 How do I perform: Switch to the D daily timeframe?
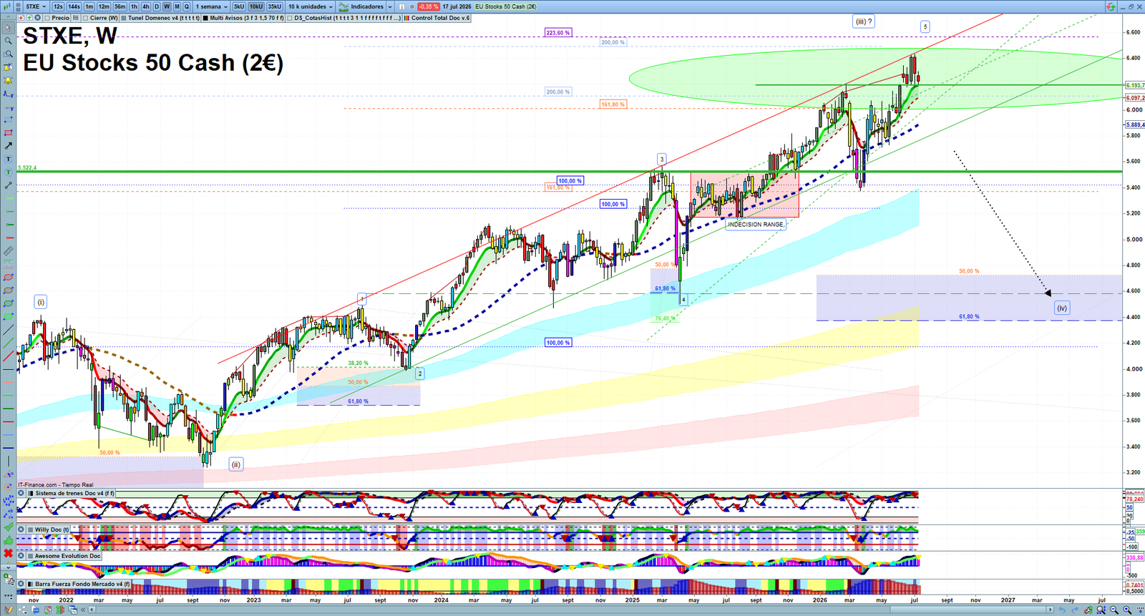157,6
